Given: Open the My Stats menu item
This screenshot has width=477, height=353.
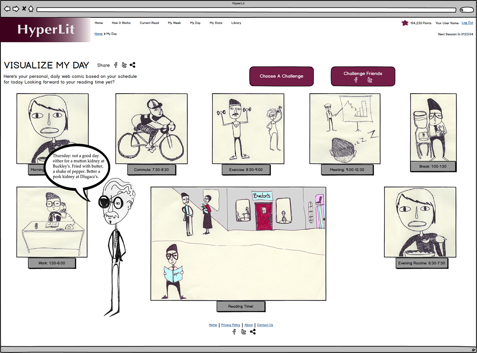Looking at the screenshot, I should (x=216, y=23).
